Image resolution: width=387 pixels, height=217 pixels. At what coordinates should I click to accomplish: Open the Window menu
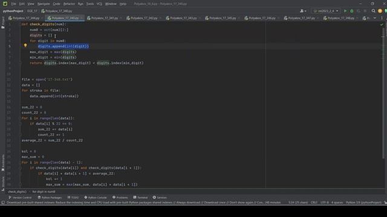coord(111,4)
